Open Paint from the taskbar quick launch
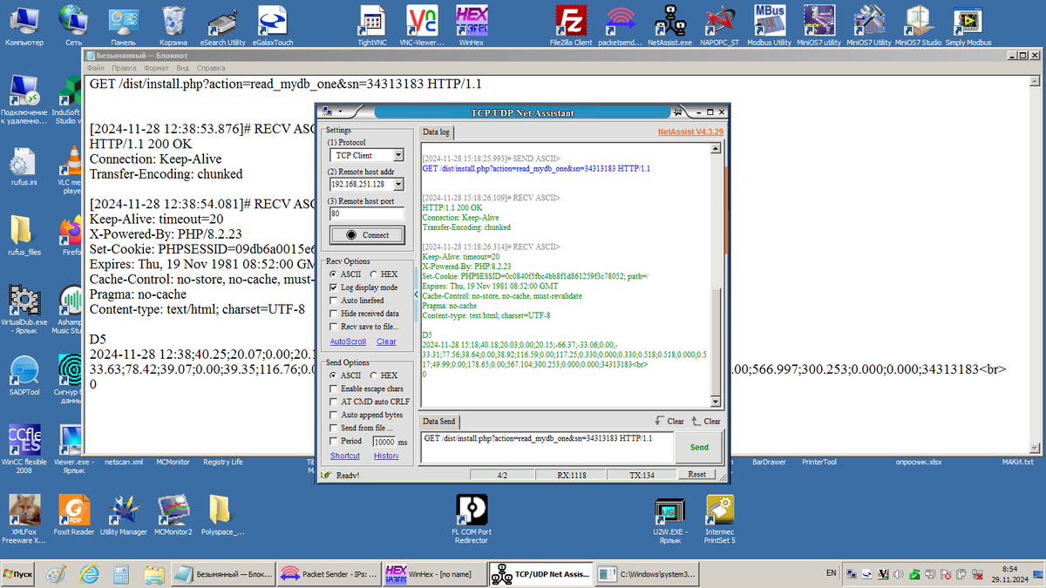Viewport: 1046px width, 588px height. [x=56, y=574]
